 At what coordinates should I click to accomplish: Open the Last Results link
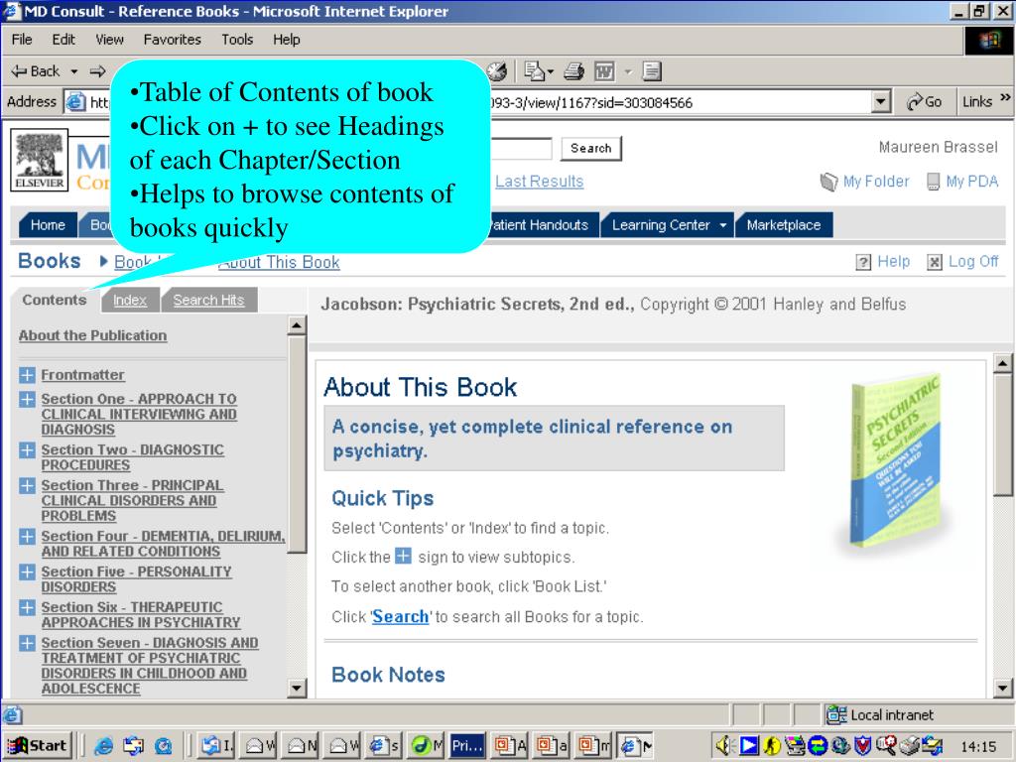[539, 182]
